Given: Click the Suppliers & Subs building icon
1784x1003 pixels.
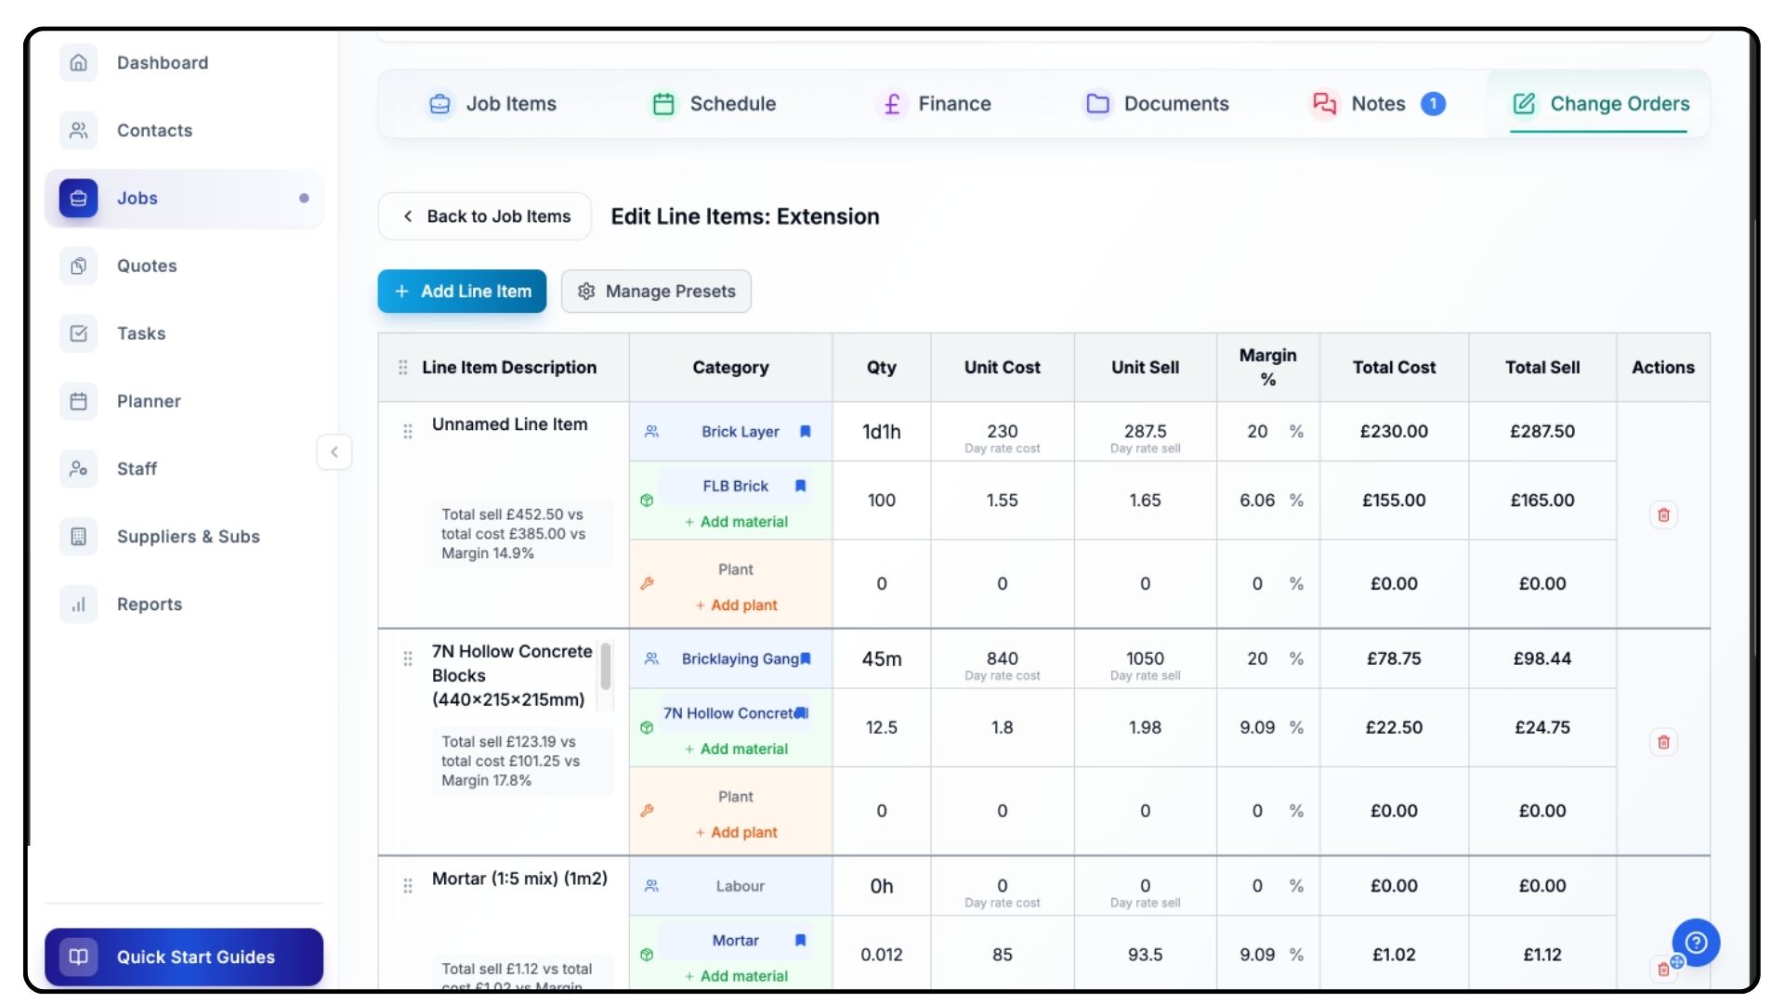Looking at the screenshot, I should [x=79, y=537].
